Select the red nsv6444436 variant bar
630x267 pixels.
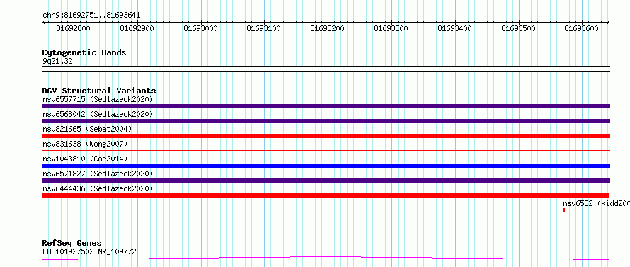(x=326, y=195)
